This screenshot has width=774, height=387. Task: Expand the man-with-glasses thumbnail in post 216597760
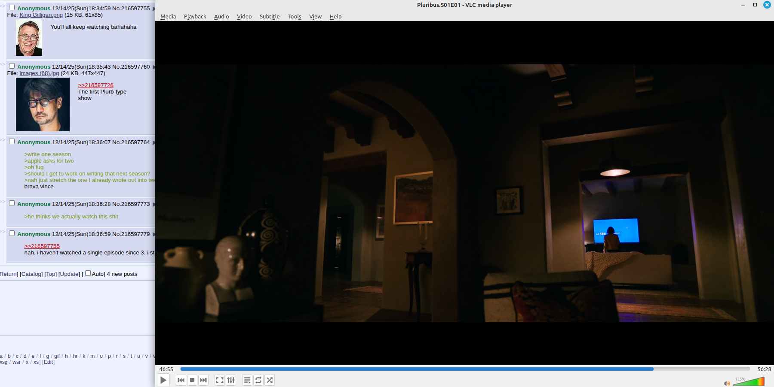[43, 104]
